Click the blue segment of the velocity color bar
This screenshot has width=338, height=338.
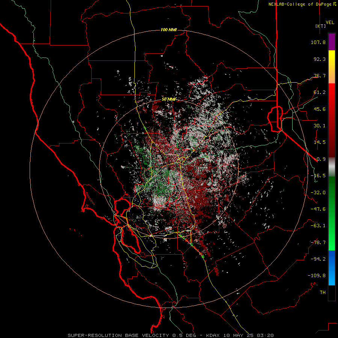coord(332,268)
